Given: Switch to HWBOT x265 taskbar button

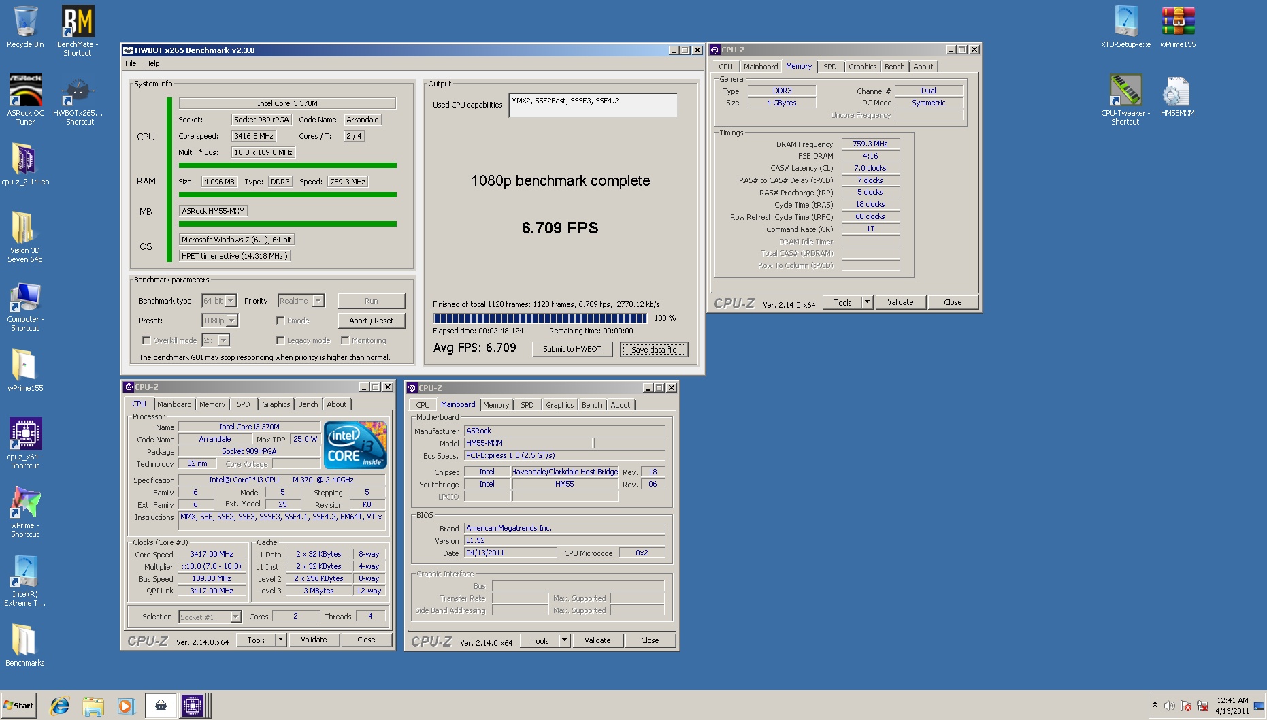Looking at the screenshot, I should pyautogui.click(x=161, y=706).
